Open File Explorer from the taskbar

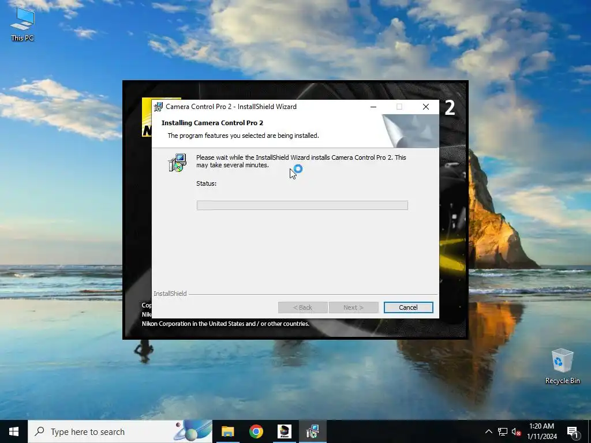tap(227, 431)
